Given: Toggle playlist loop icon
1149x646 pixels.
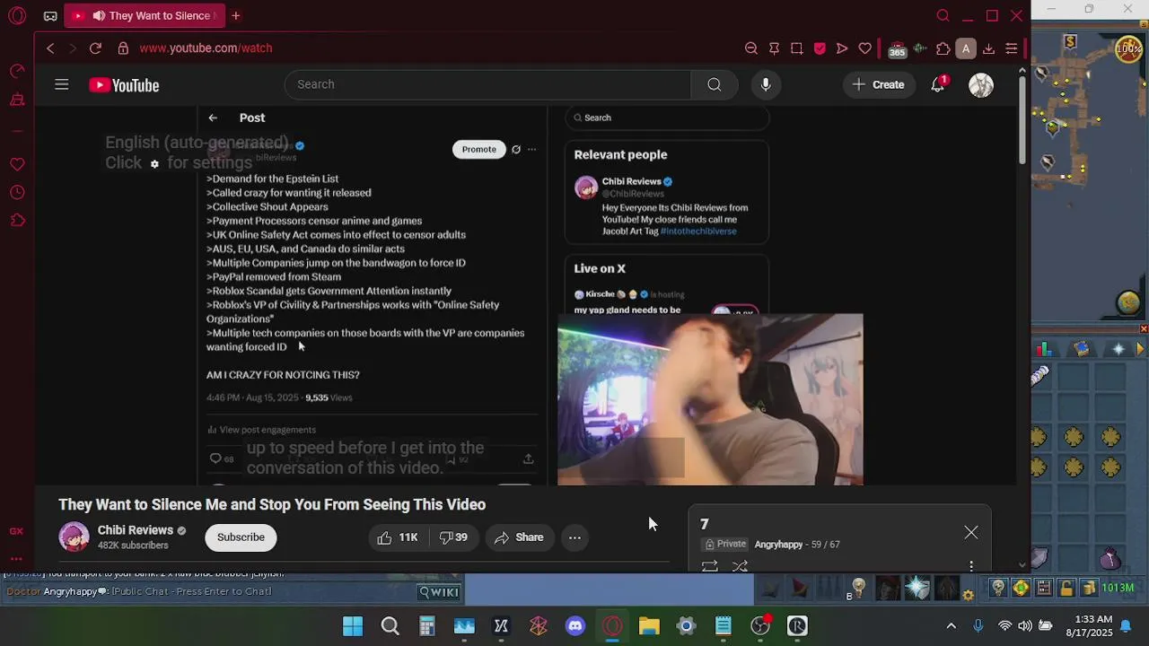Looking at the screenshot, I should click(x=709, y=566).
